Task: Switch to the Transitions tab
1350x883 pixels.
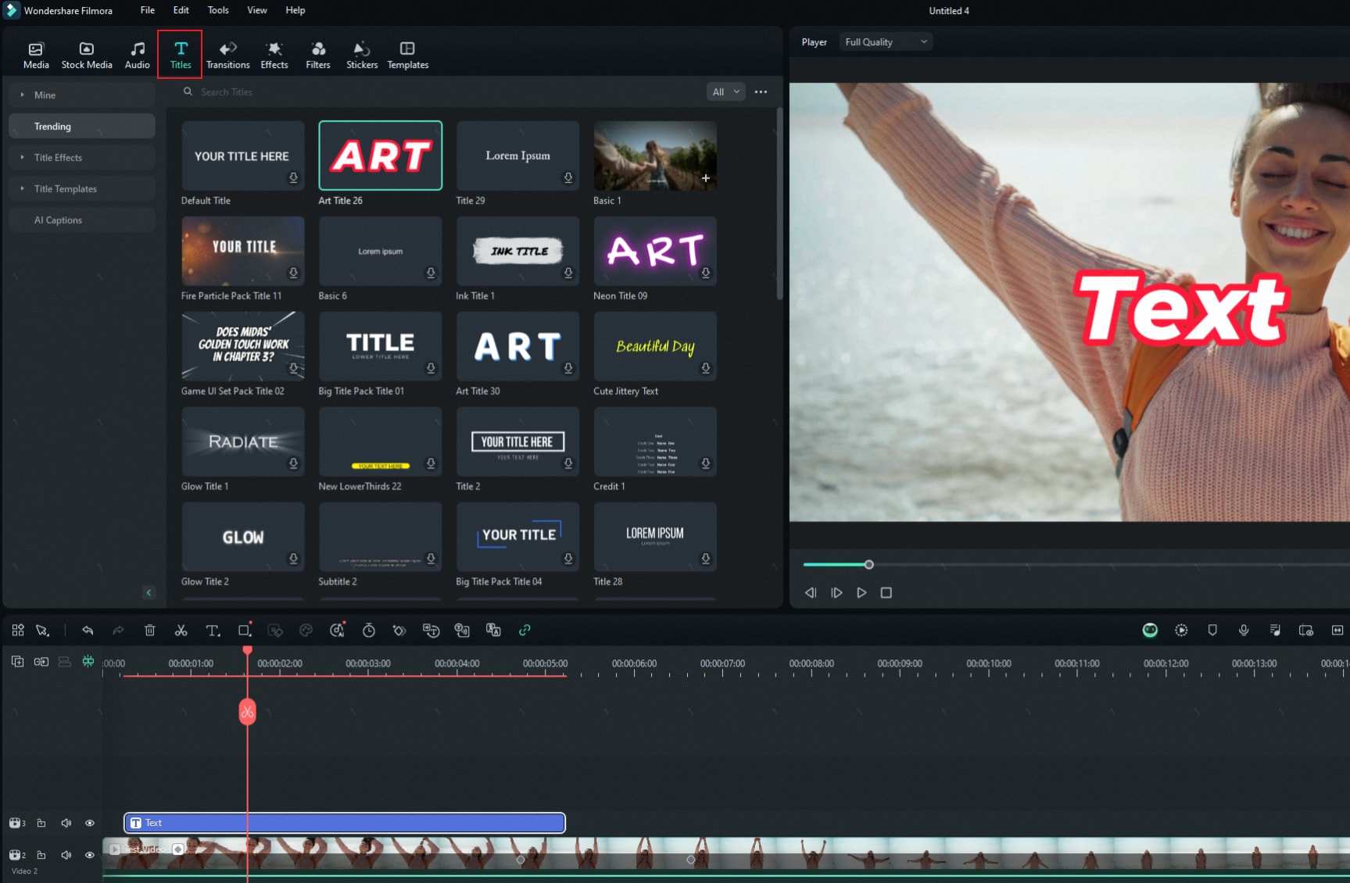Action: [x=227, y=55]
